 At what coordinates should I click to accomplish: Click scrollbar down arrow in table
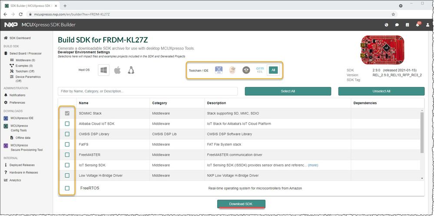point(422,178)
